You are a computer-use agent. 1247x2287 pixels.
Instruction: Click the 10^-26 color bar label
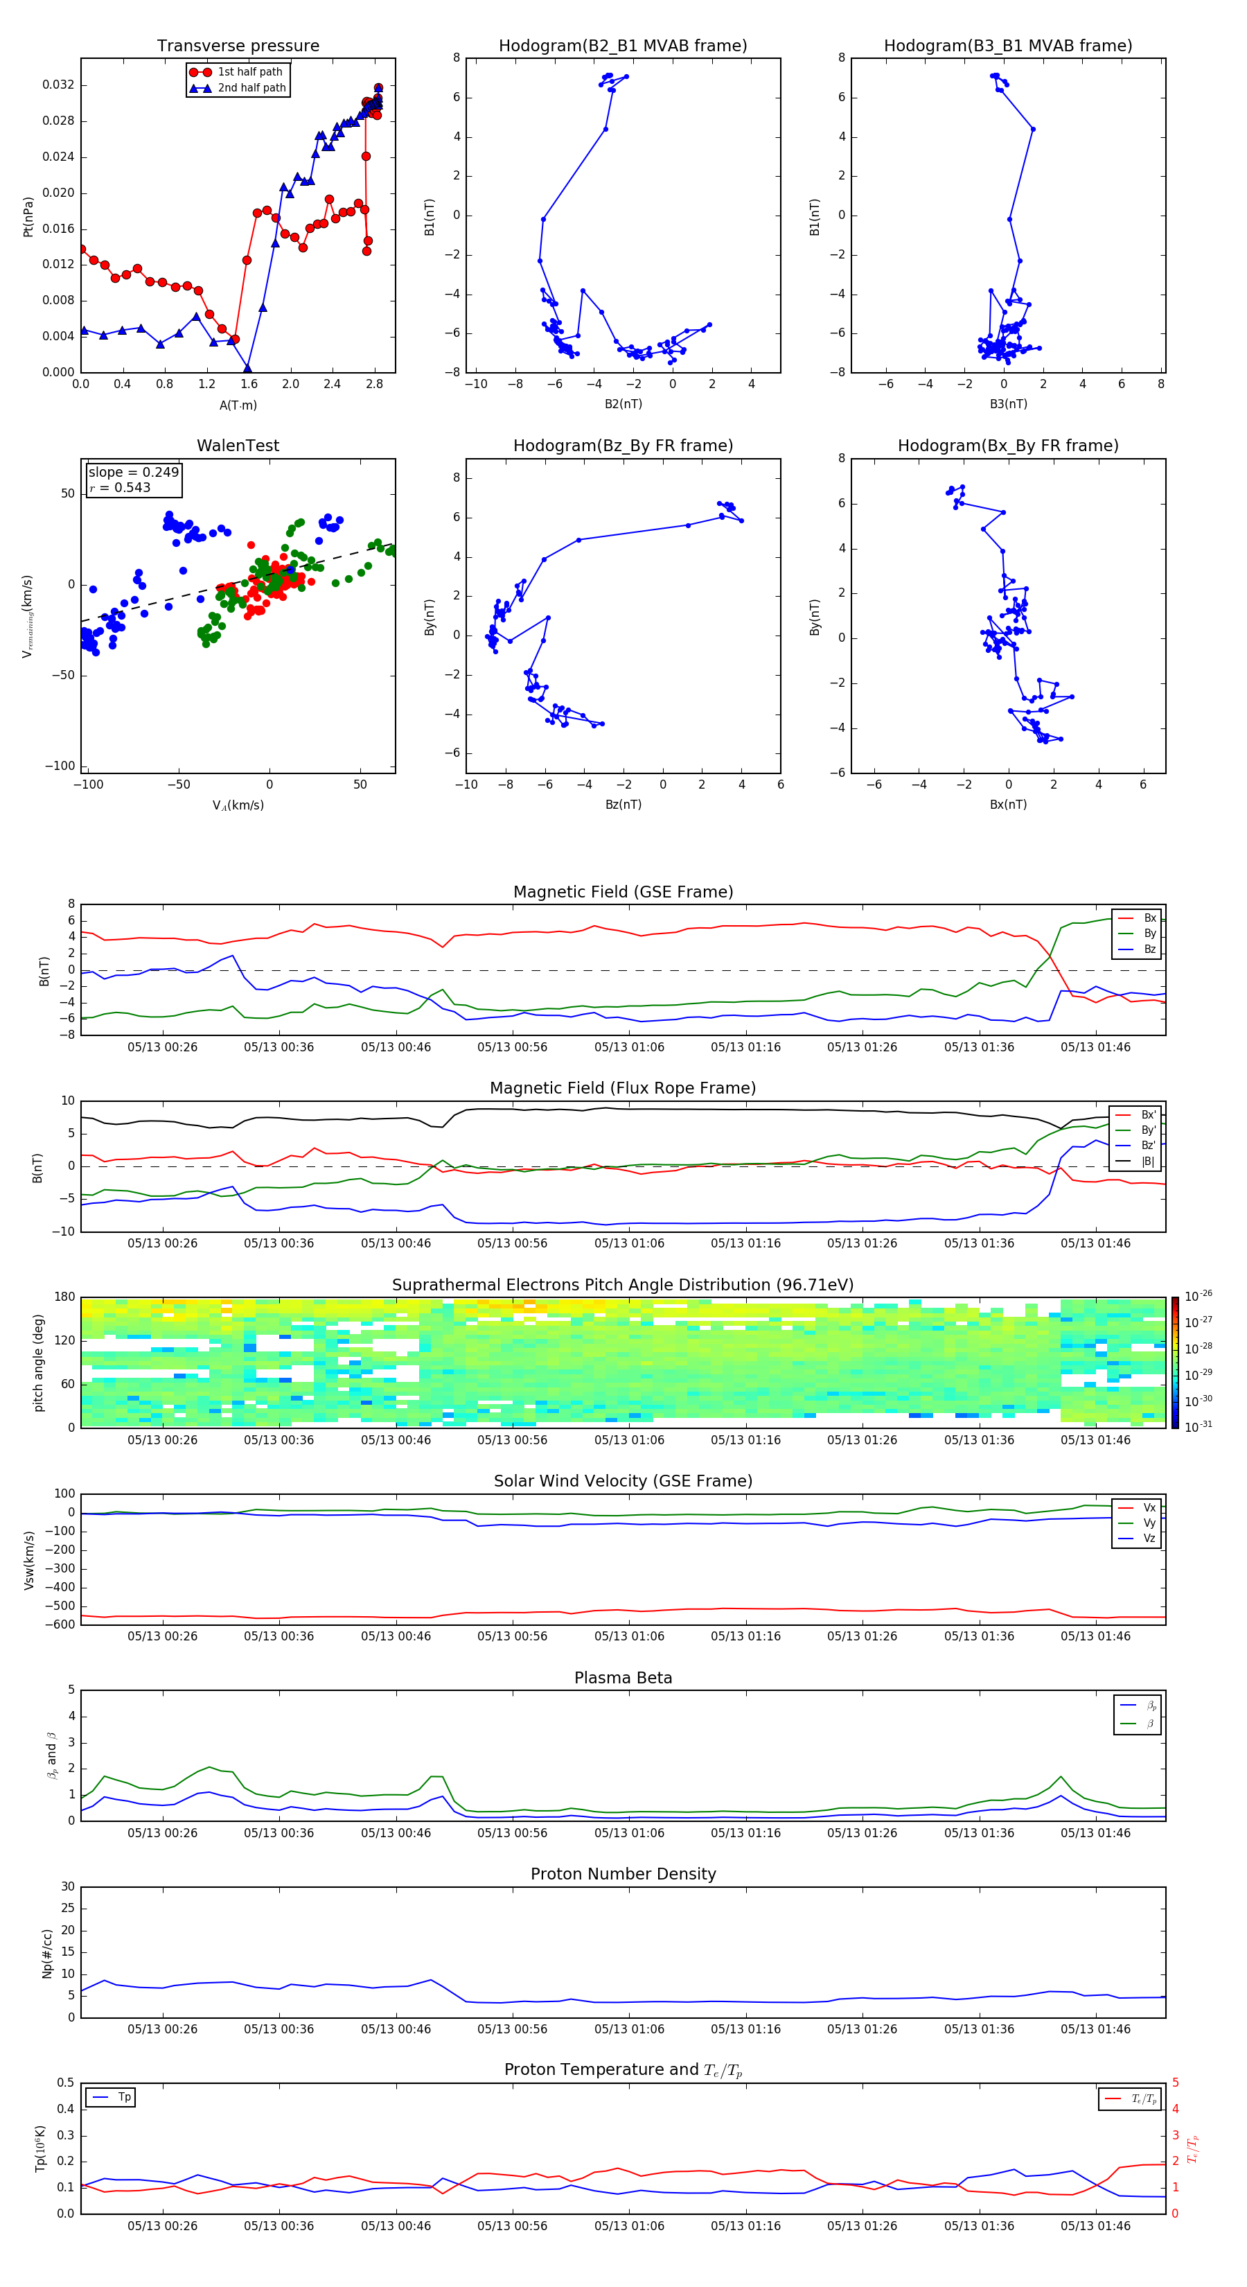click(x=1199, y=1296)
